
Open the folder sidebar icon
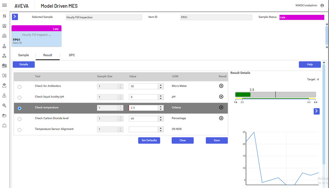point(5,115)
